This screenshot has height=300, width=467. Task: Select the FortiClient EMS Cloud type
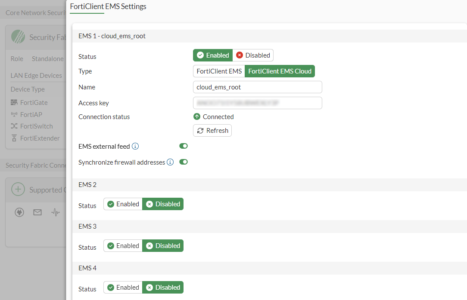(280, 71)
